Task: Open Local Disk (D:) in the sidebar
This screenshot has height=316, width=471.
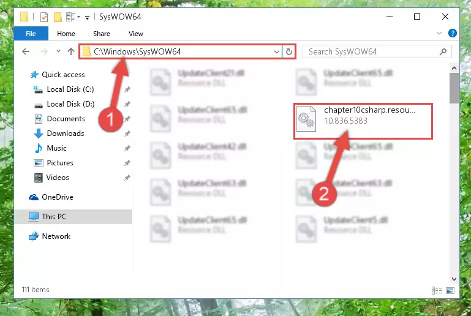Action: point(64,104)
